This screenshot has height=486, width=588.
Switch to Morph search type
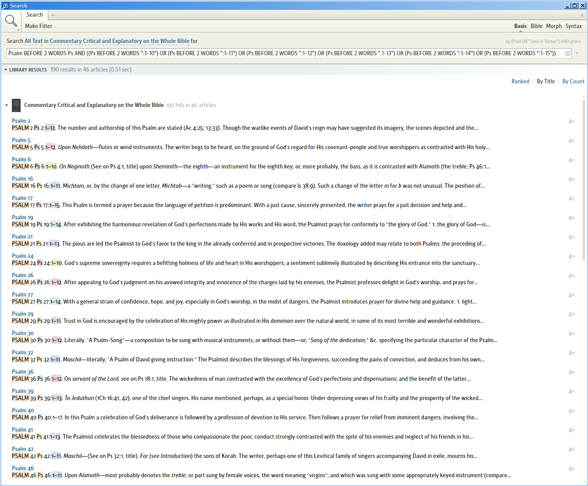[554, 26]
